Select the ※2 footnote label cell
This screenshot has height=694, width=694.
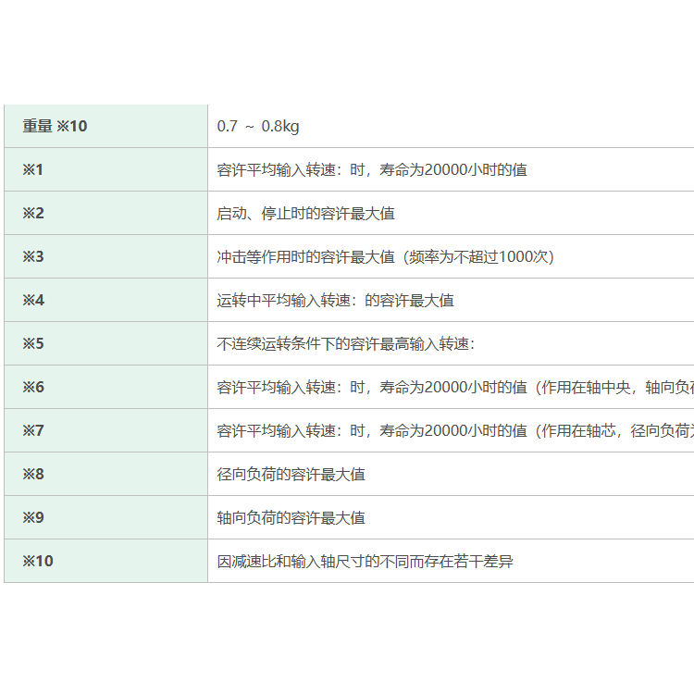(x=33, y=213)
